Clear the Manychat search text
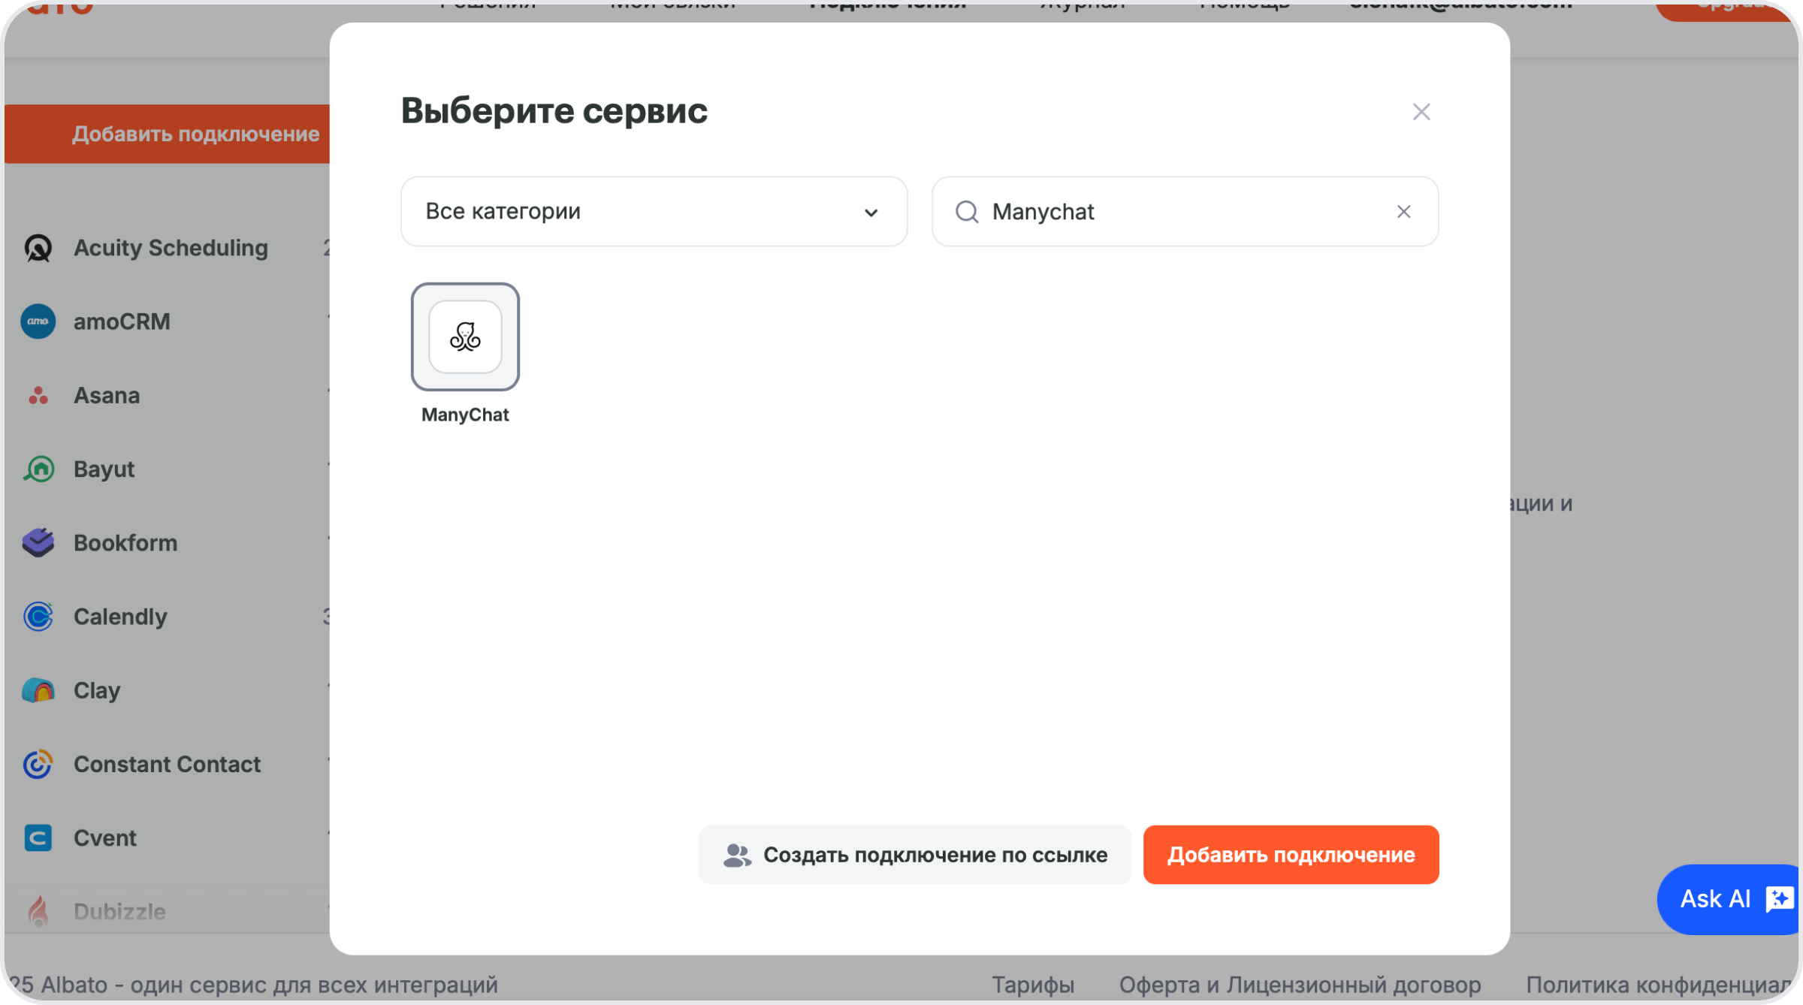 pos(1403,212)
